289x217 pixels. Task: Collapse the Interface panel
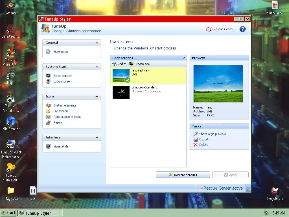tap(97, 138)
